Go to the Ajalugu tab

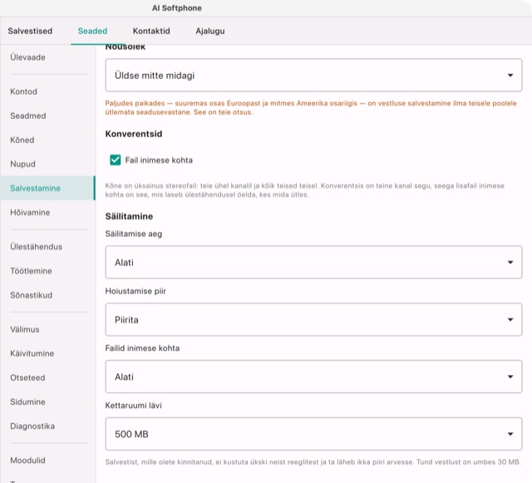click(x=210, y=31)
